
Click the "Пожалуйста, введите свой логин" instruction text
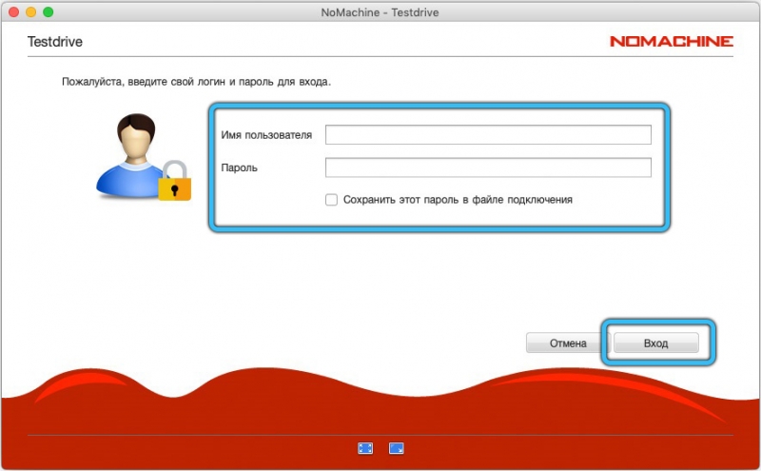(196, 82)
